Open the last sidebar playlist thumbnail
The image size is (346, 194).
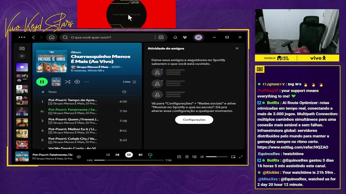click(22, 144)
